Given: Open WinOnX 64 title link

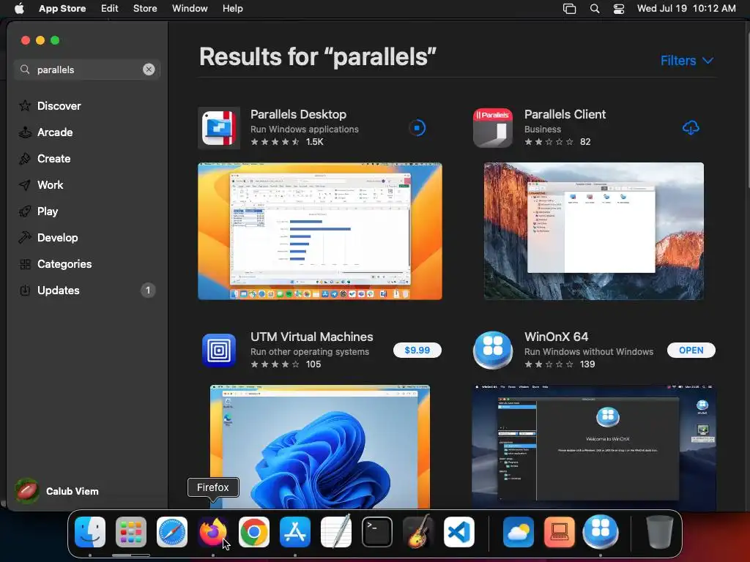Looking at the screenshot, I should (x=557, y=337).
